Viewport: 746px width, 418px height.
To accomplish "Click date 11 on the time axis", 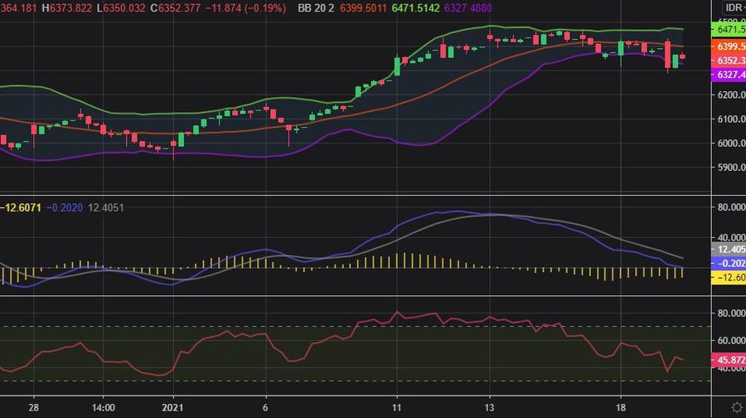I will (396, 408).
